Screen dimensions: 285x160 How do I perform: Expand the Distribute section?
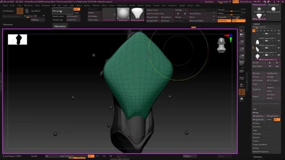257,134
